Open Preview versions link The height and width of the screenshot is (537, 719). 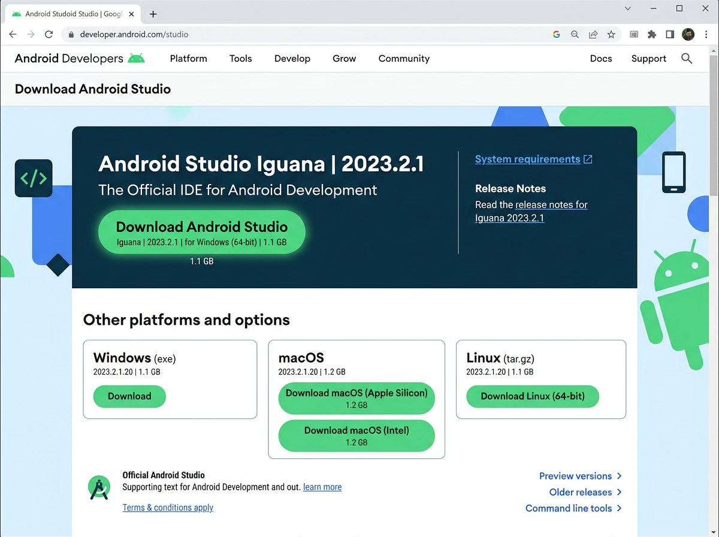575,476
